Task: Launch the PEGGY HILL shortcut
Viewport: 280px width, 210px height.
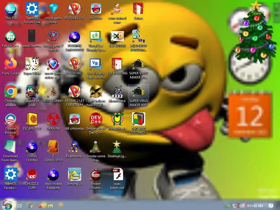Action: pos(74,66)
